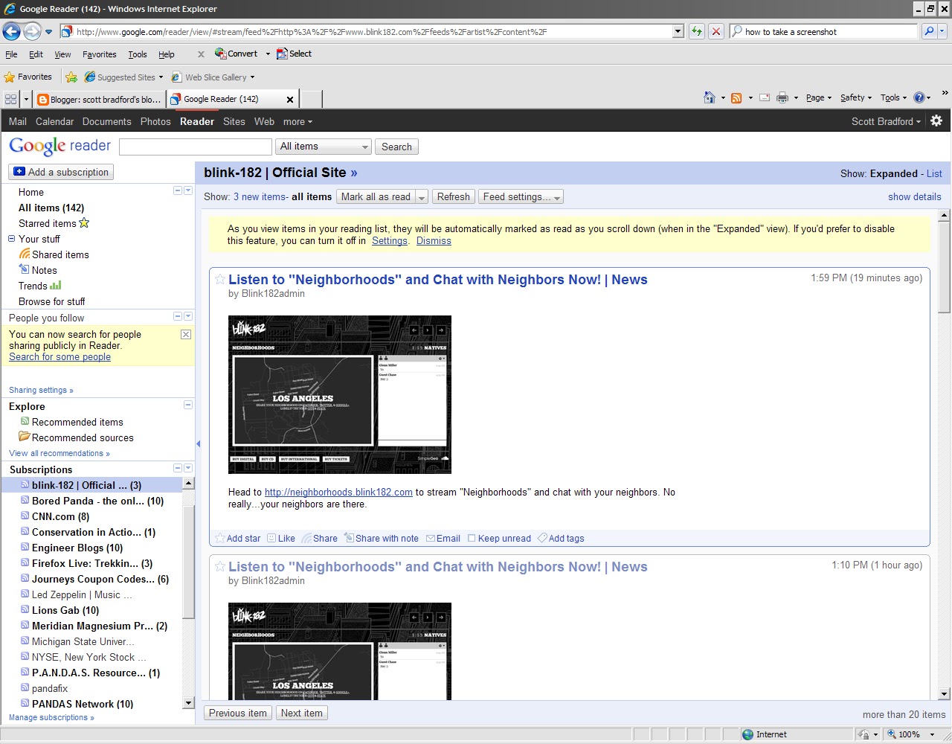
Task: Expand the more menu in Google bar
Action: click(x=297, y=121)
